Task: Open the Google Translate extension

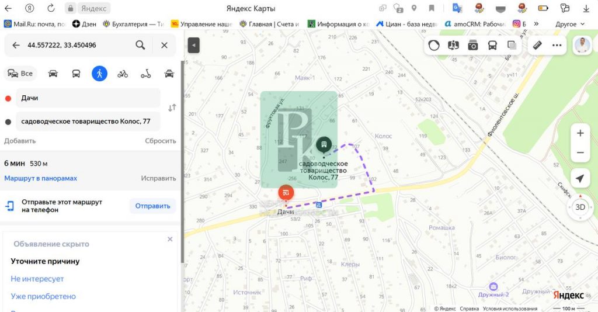Action: 457,8
